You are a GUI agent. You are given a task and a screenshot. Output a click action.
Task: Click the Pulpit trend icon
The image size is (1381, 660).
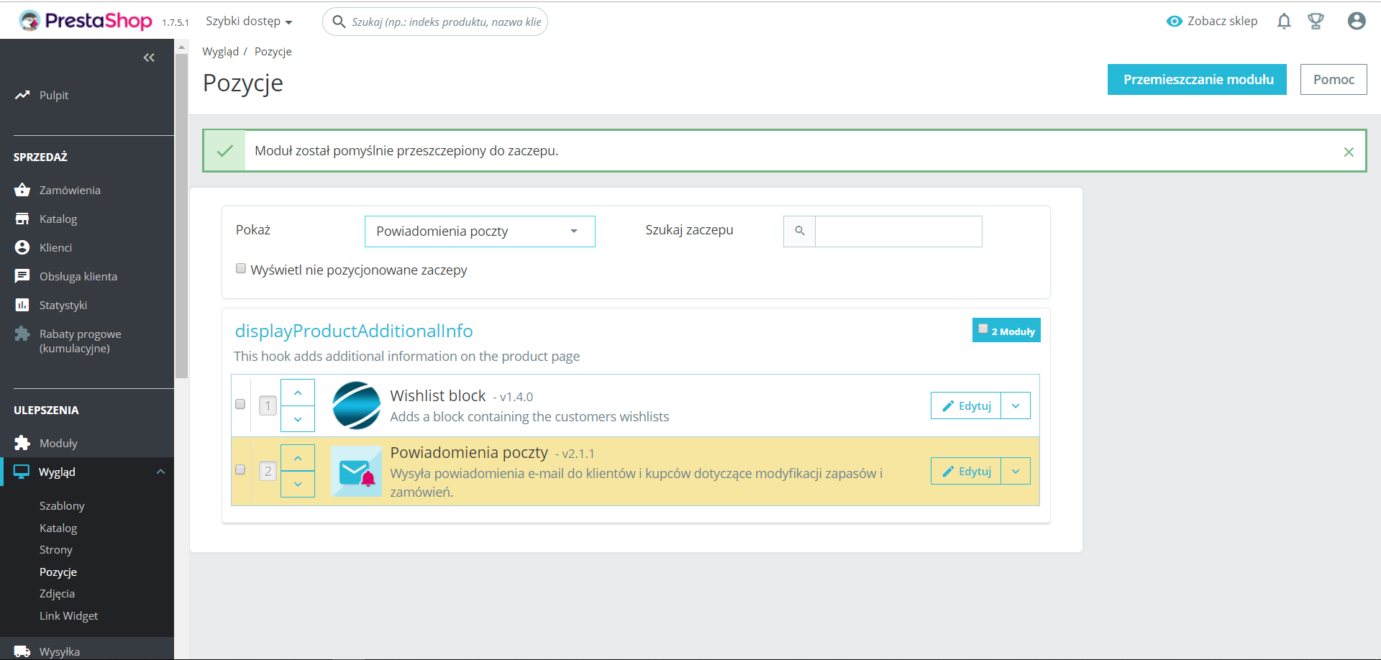pyautogui.click(x=22, y=95)
